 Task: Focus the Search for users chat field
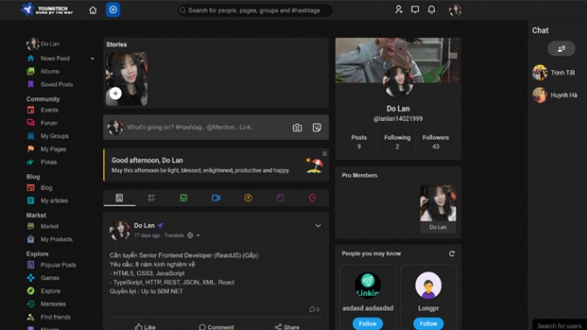559,326
